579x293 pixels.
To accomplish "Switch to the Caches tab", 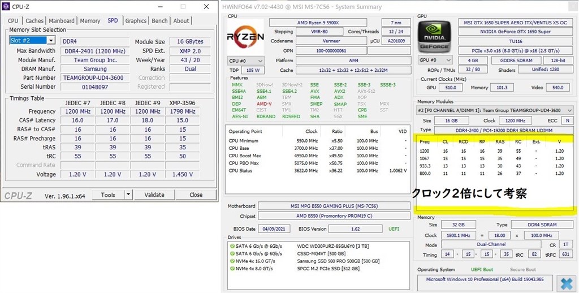I will [x=34, y=21].
